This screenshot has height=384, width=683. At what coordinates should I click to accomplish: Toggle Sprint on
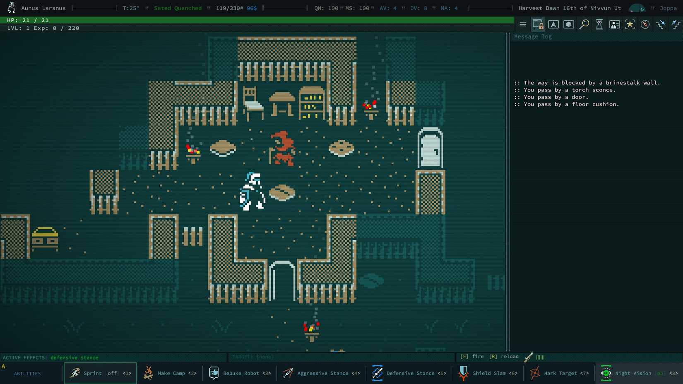coord(100,373)
